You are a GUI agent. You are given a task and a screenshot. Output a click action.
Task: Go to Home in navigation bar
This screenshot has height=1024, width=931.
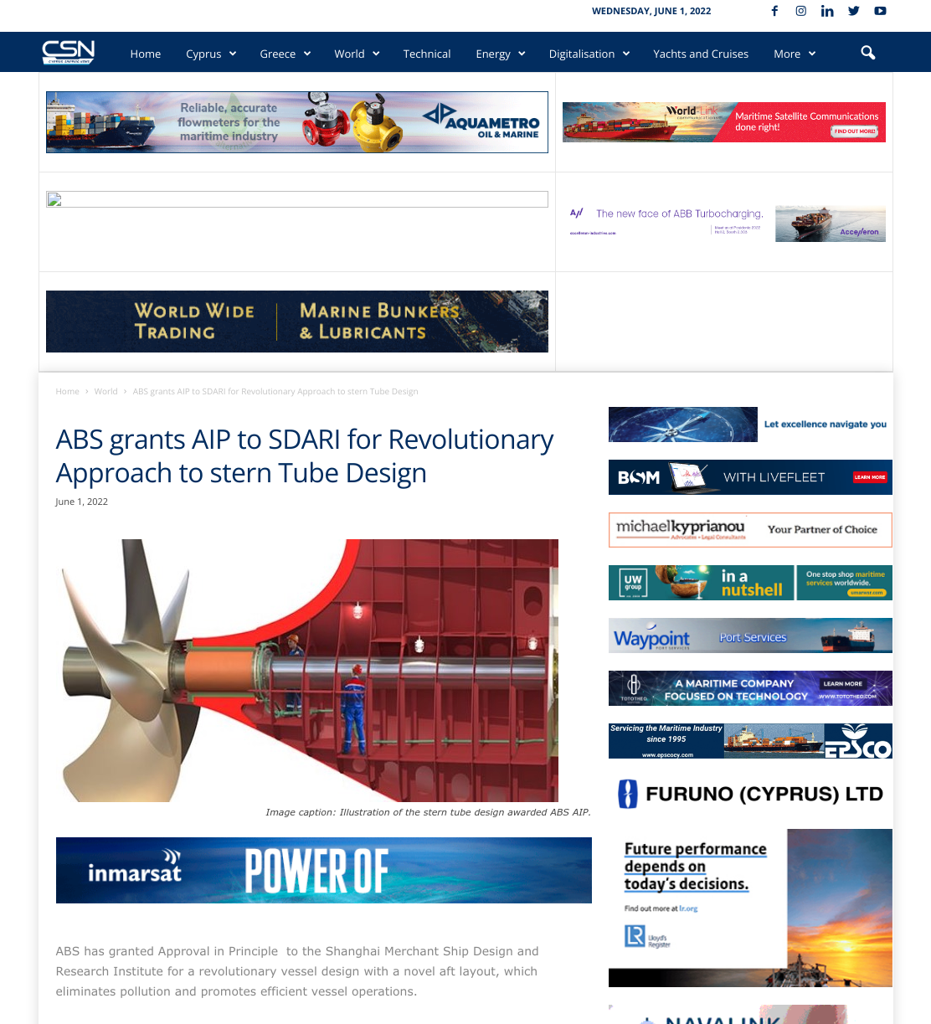[x=146, y=54]
